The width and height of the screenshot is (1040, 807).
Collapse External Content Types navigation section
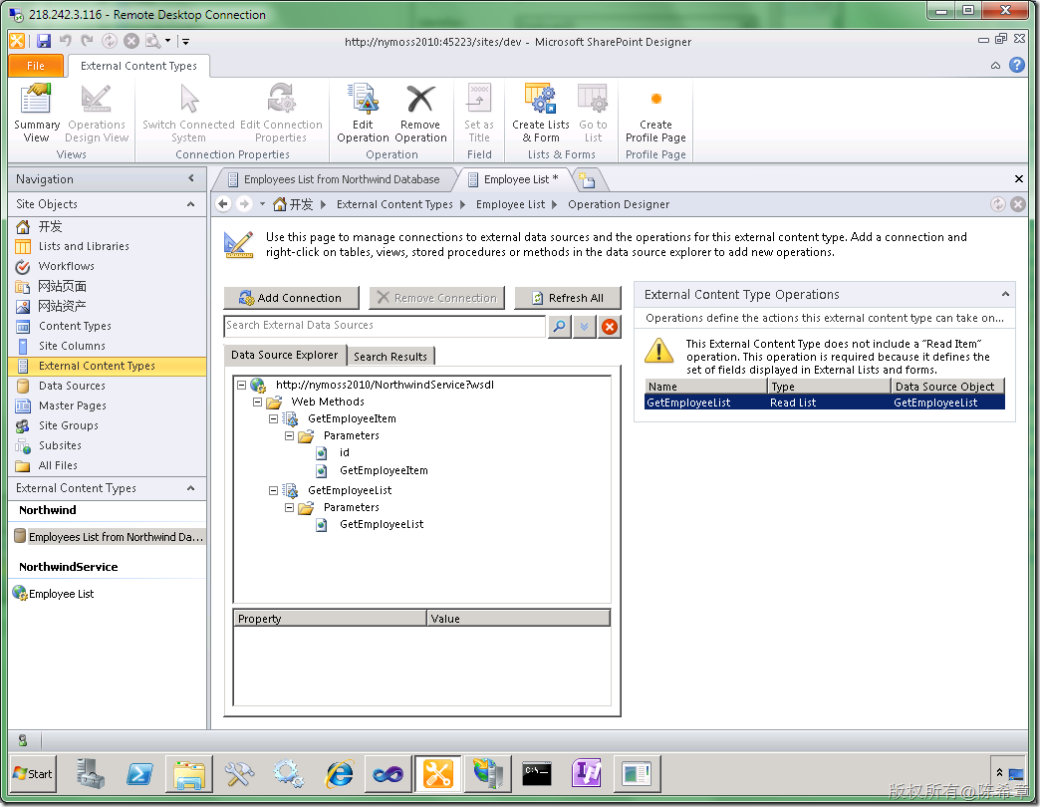(x=191, y=488)
